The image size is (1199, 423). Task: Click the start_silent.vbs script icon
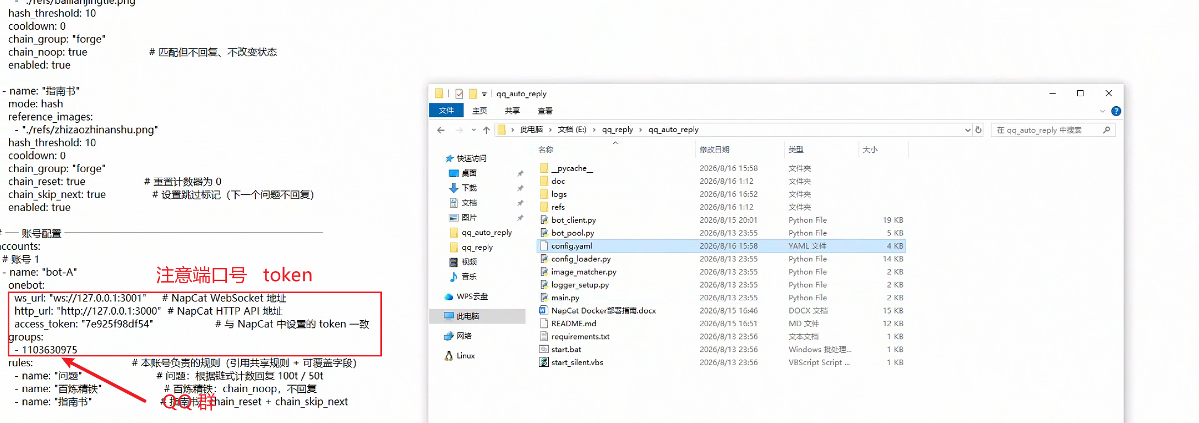click(544, 362)
